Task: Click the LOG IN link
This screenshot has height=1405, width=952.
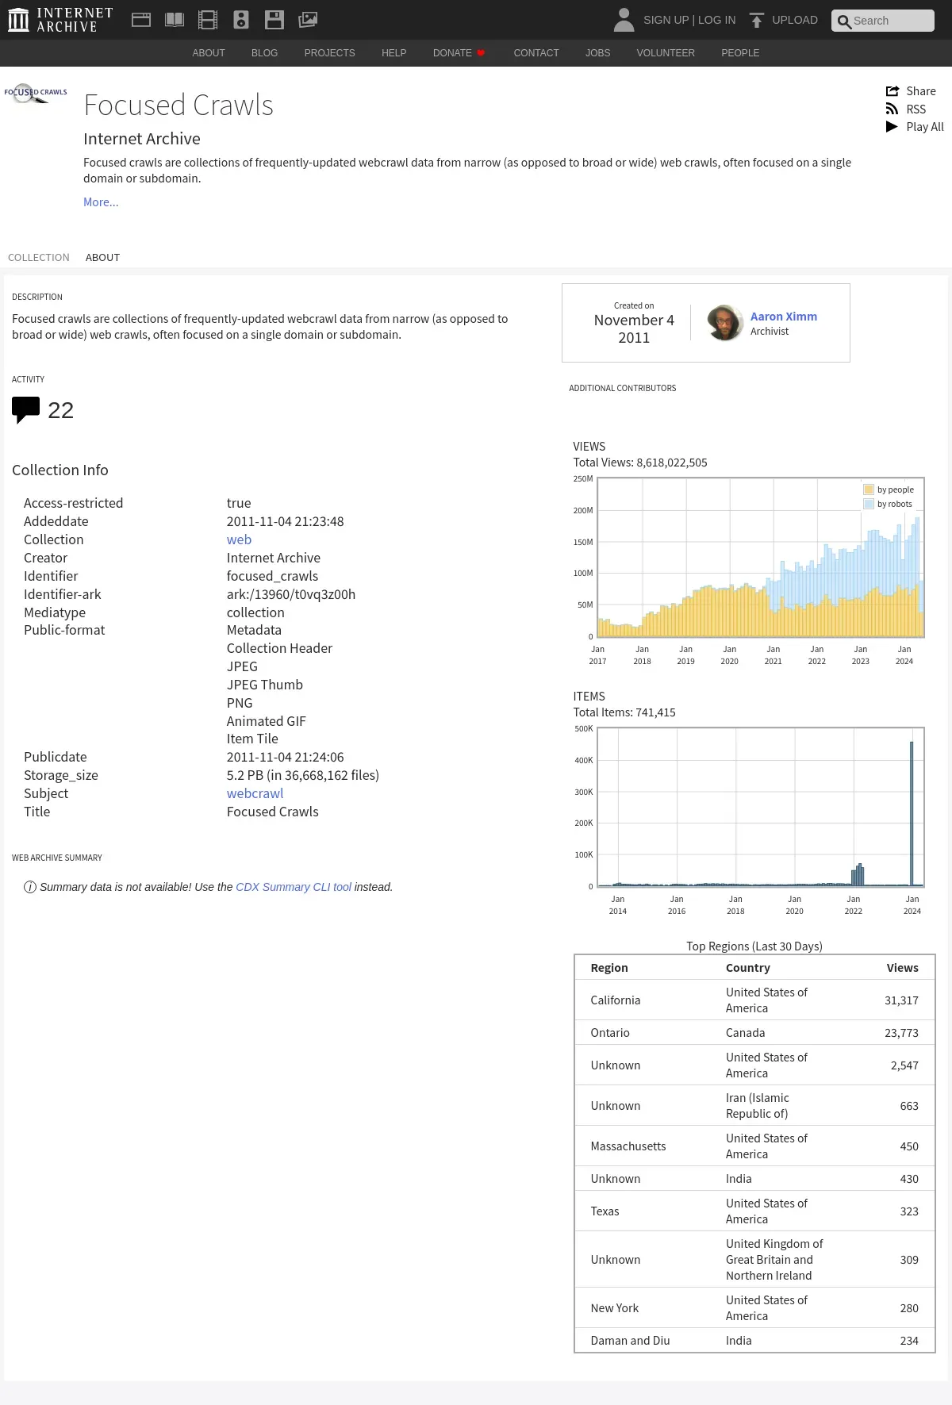Action: 716,20
